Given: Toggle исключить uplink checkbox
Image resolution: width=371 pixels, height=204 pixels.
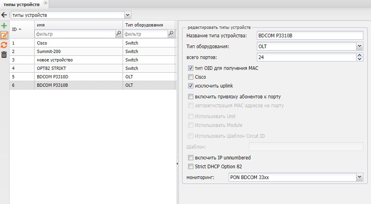Looking at the screenshot, I should click(x=191, y=86).
